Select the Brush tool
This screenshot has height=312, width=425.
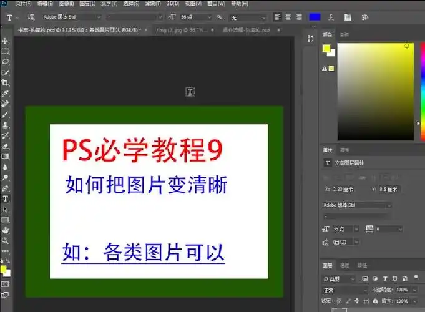5,114
